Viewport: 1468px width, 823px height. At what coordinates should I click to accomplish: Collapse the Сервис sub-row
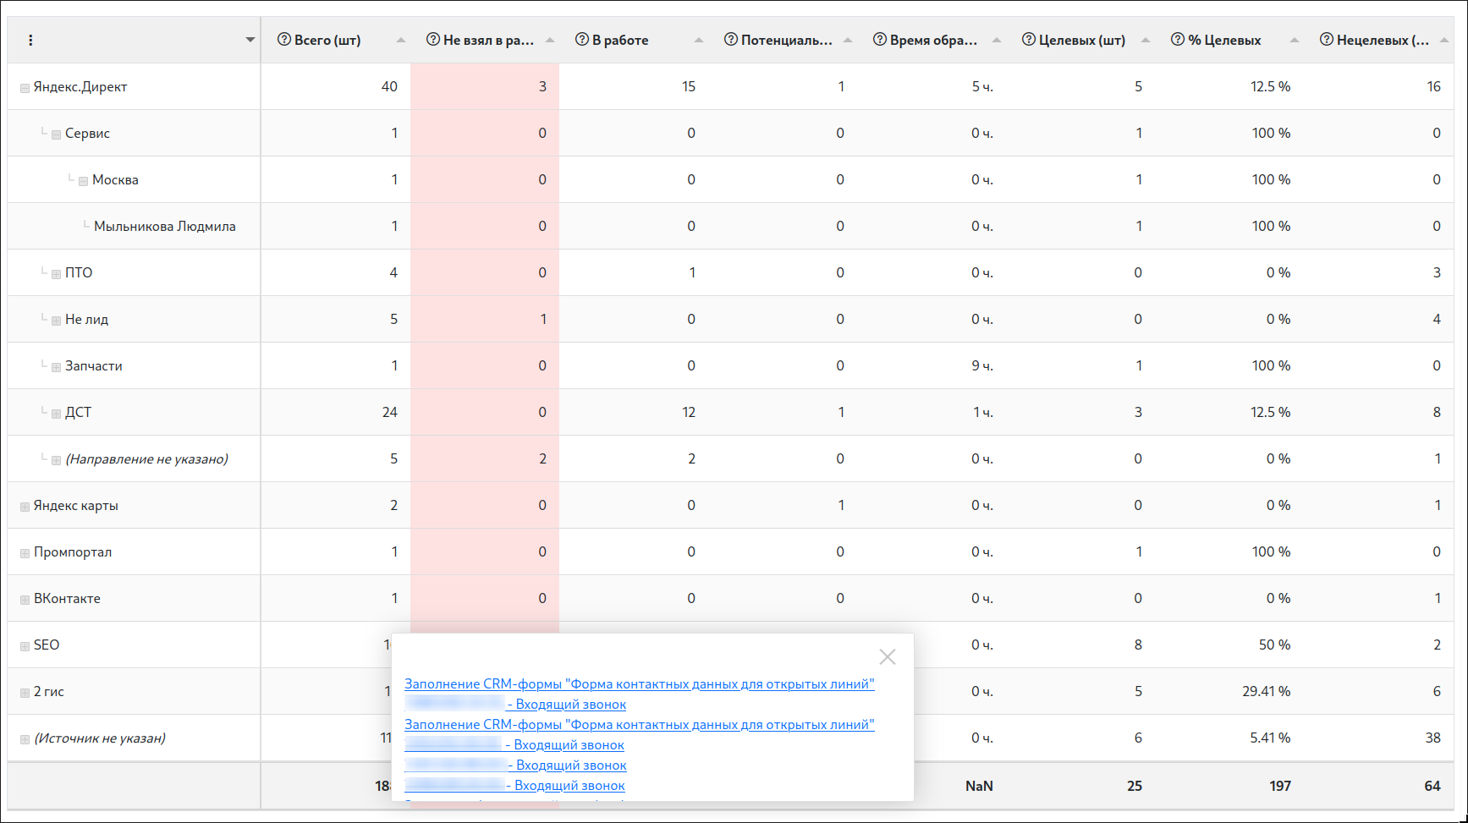[x=57, y=134]
